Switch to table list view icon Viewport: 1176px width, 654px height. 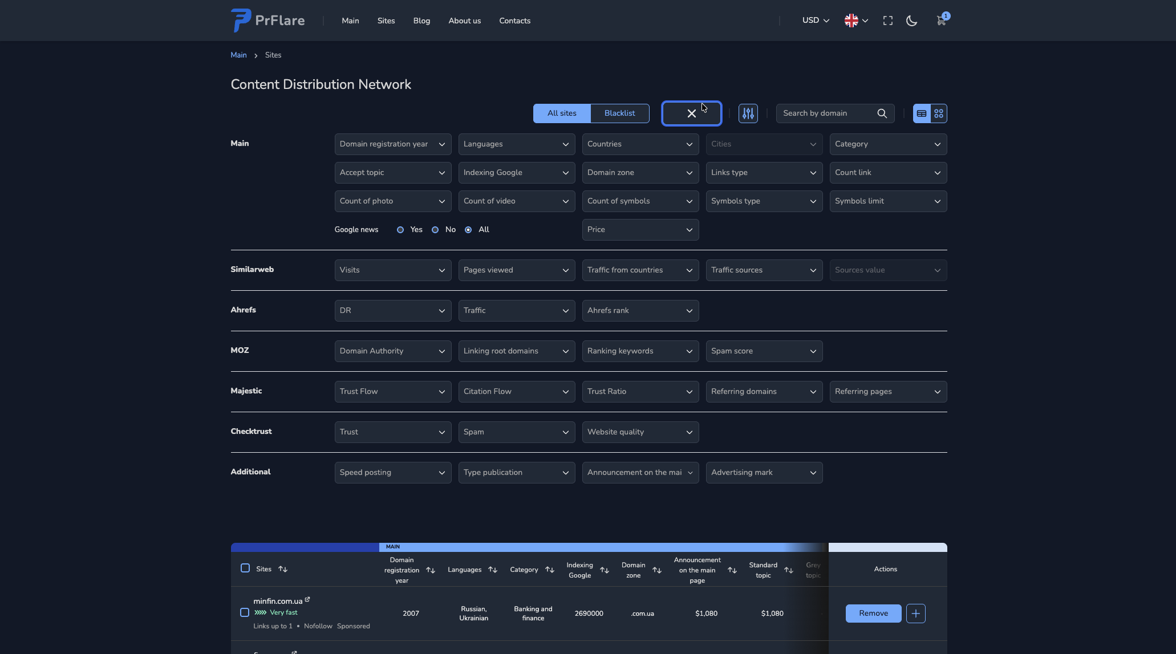tap(922, 113)
